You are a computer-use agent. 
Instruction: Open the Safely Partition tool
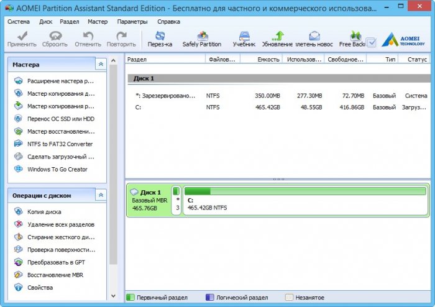(x=201, y=39)
